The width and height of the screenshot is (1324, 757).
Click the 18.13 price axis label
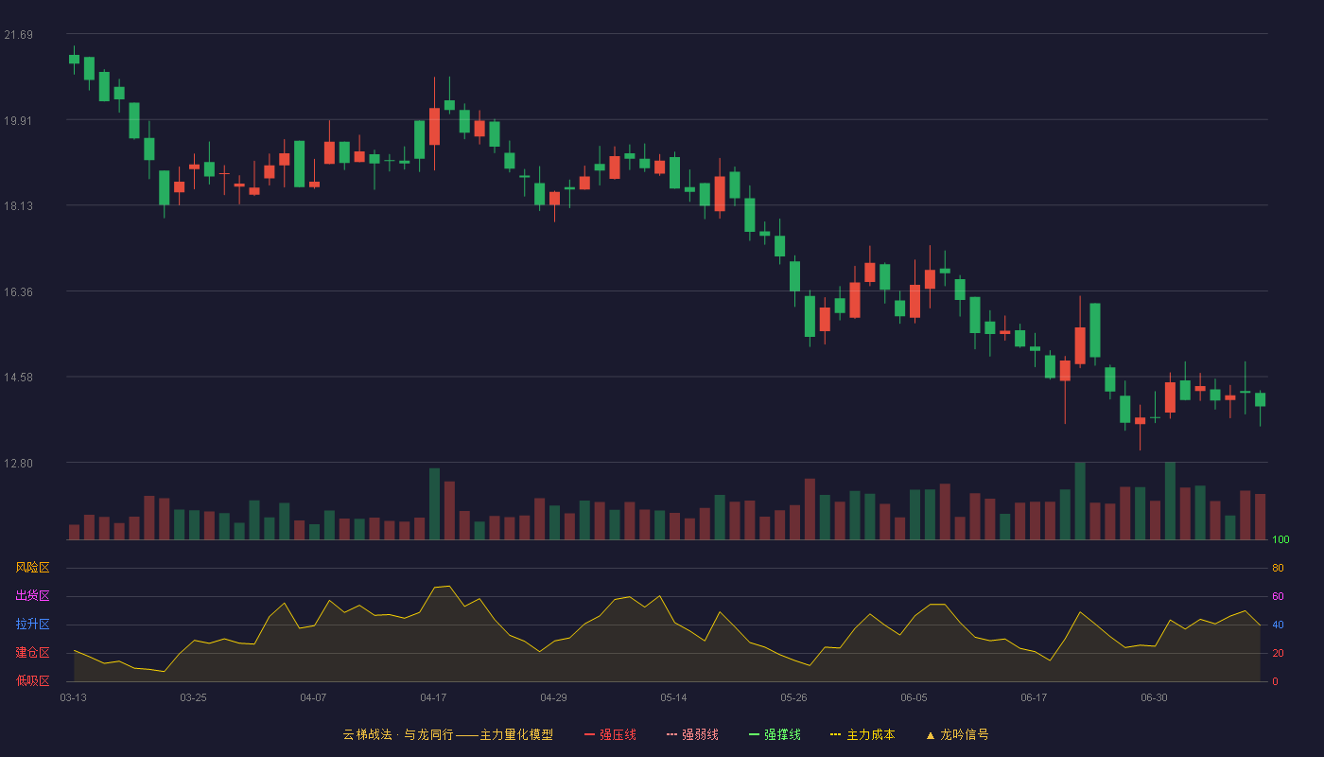click(18, 206)
